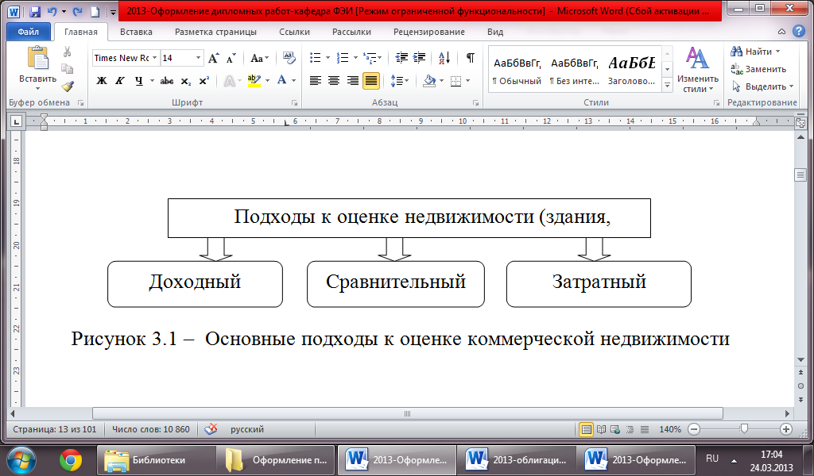The width and height of the screenshot is (814, 476).
Task: Select the Format Painter brush
Action: point(67,86)
